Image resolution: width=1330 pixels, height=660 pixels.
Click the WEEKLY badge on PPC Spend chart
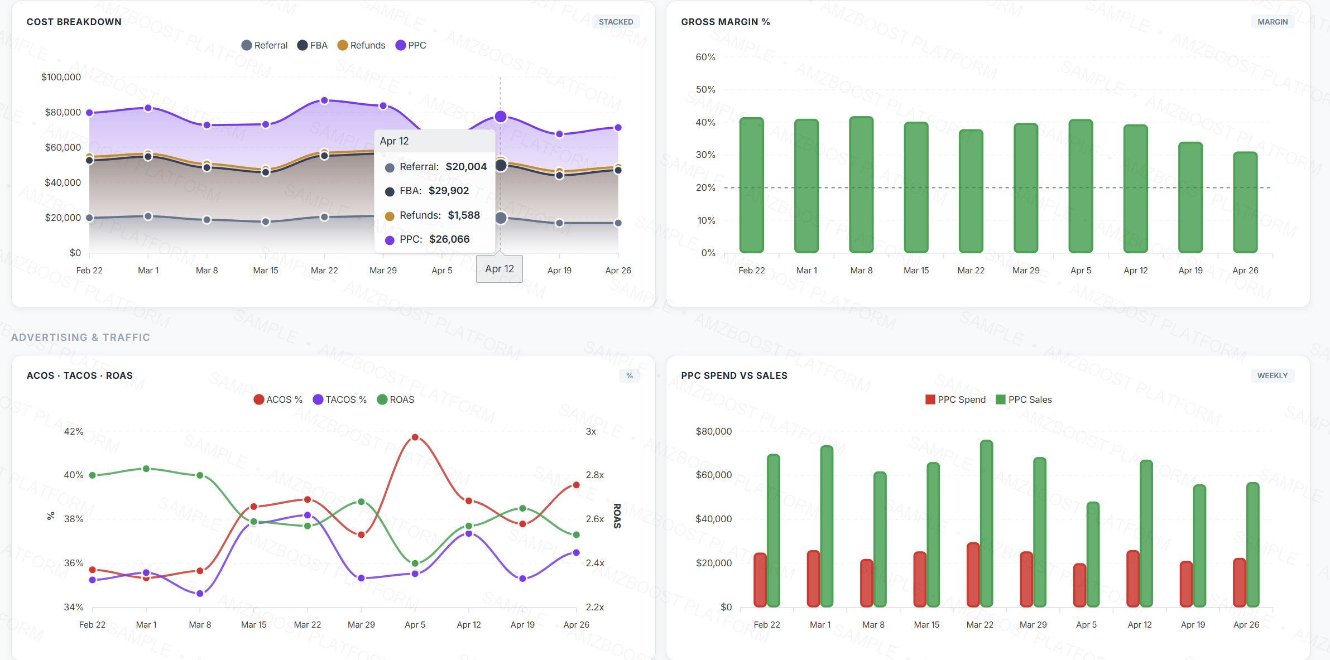pos(1272,375)
